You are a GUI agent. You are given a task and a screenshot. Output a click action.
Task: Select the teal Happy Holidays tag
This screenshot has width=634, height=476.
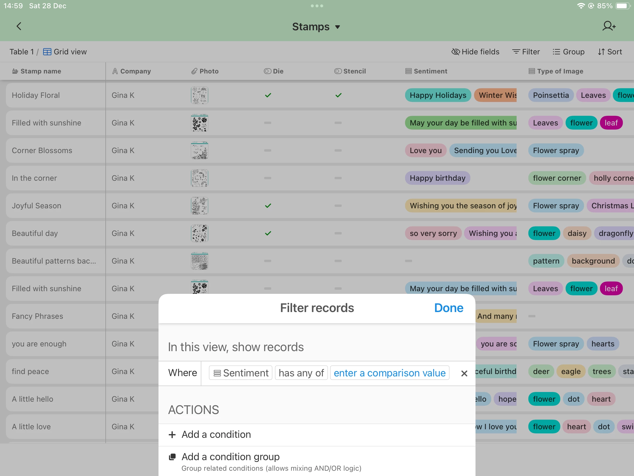(x=438, y=95)
